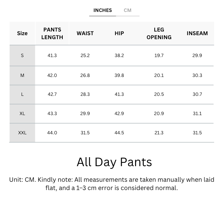Viewport: 224px width, 197px height.
Task: Select the XL size row label
Action: pos(22,113)
